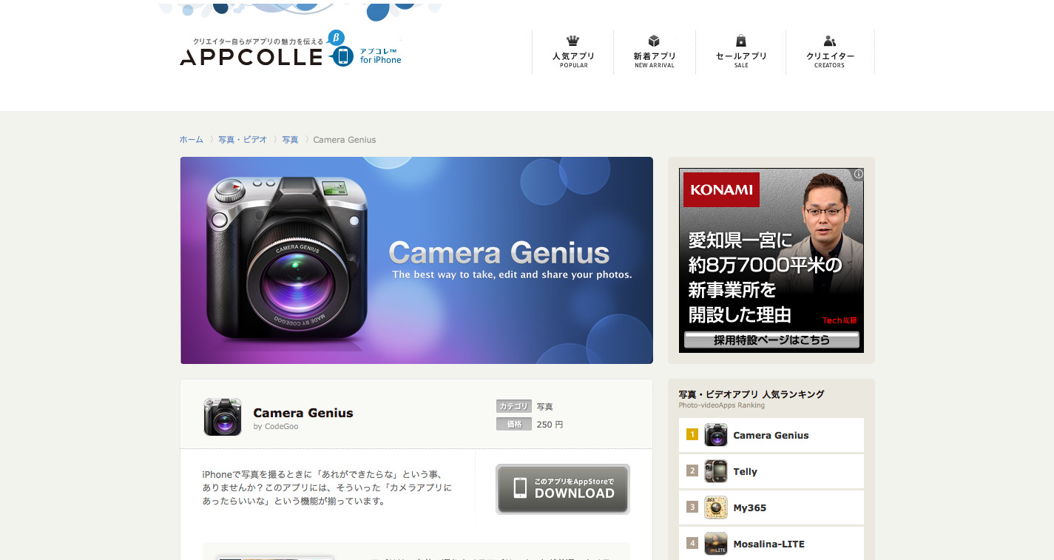
Task: Click the Mosalina-LITE app thumbnail
Action: 715,544
